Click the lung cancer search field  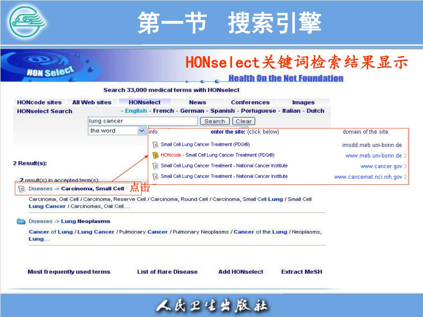tap(143, 121)
